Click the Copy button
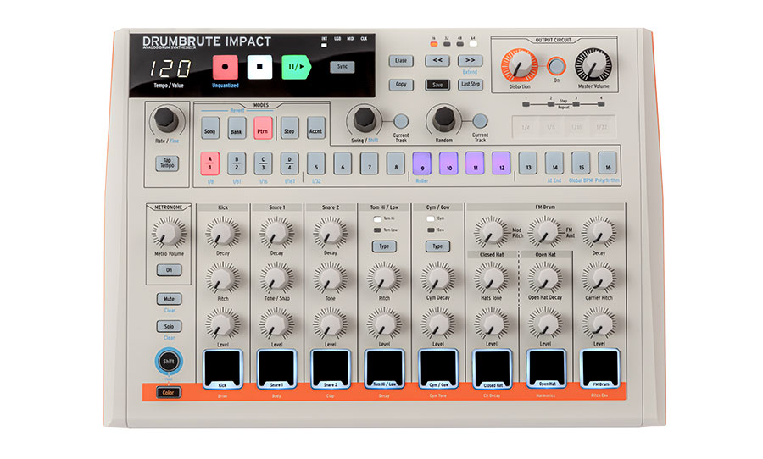This screenshot has height=459, width=763. (401, 85)
